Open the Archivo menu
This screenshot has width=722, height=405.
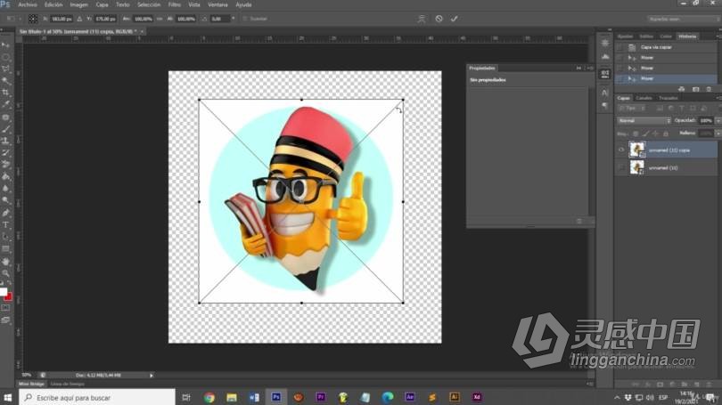click(27, 4)
